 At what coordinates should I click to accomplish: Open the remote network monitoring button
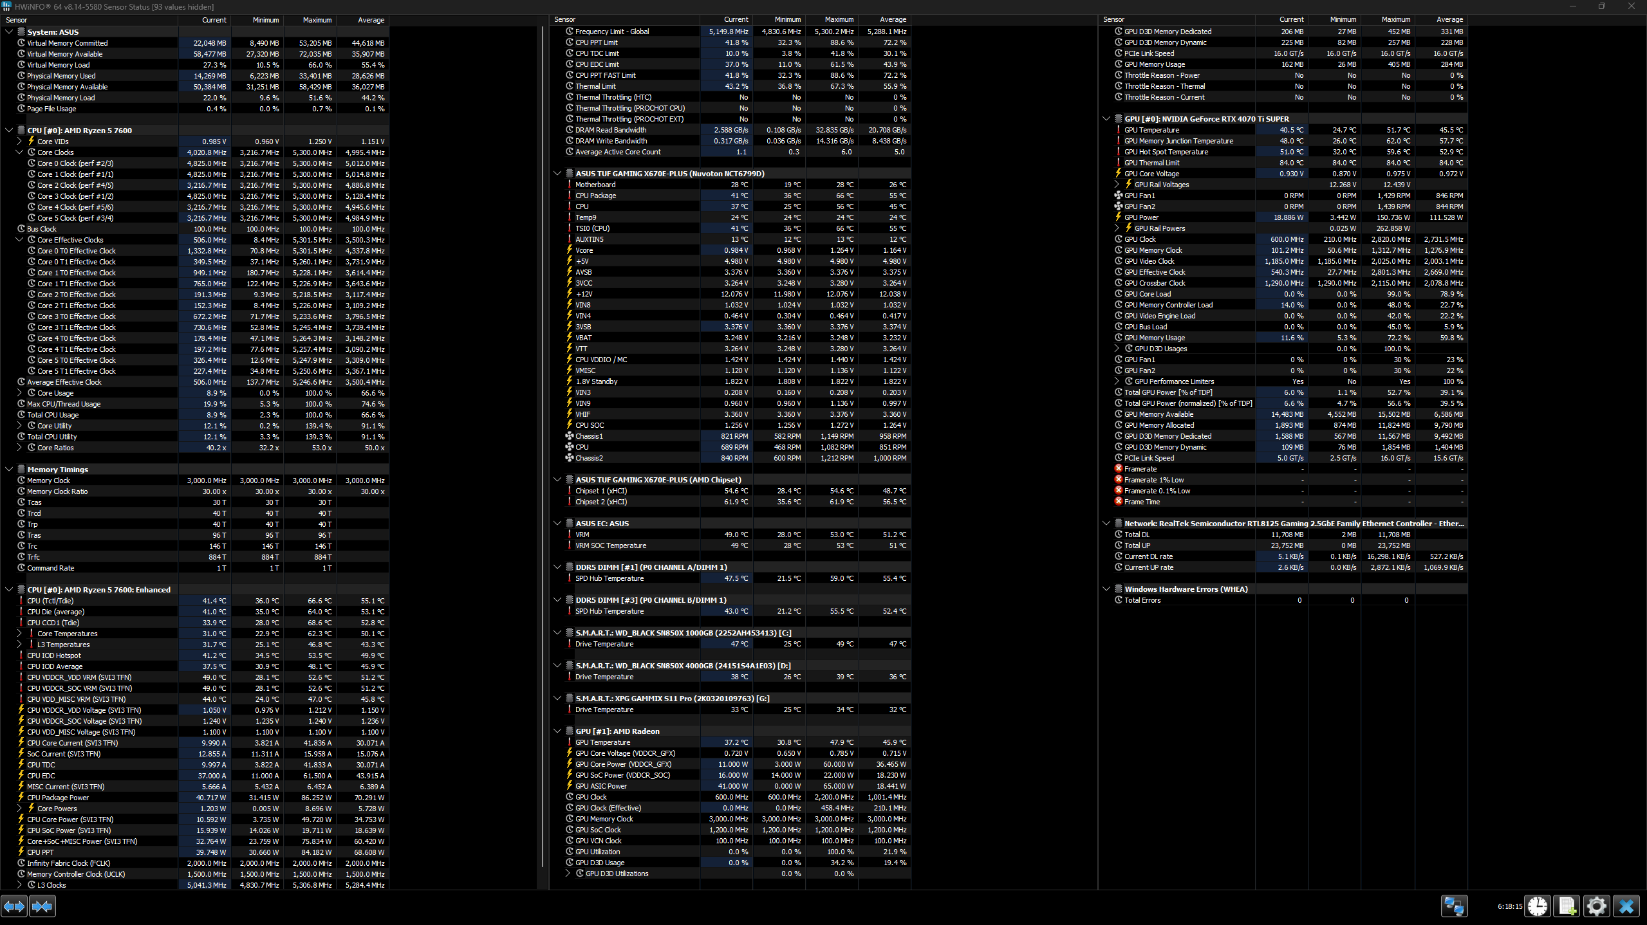coord(1454,906)
